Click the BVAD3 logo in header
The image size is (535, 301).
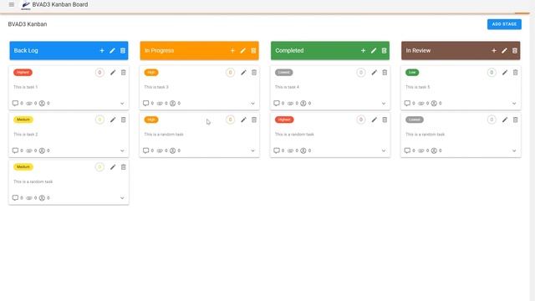26,5
